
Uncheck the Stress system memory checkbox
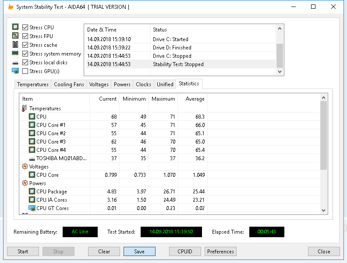(25, 54)
